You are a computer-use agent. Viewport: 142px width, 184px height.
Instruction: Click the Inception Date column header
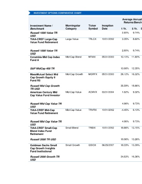pyautogui.click(x=107, y=27)
